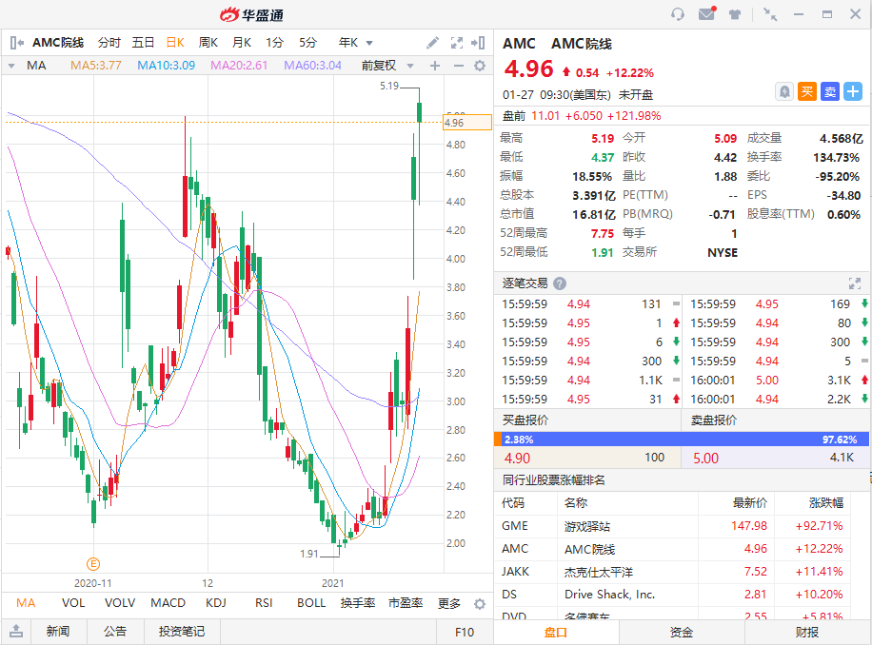
Task: Select the 周K weekly chart tab
Action: [208, 43]
